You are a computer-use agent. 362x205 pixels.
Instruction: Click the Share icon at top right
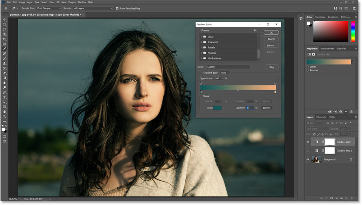point(355,8)
